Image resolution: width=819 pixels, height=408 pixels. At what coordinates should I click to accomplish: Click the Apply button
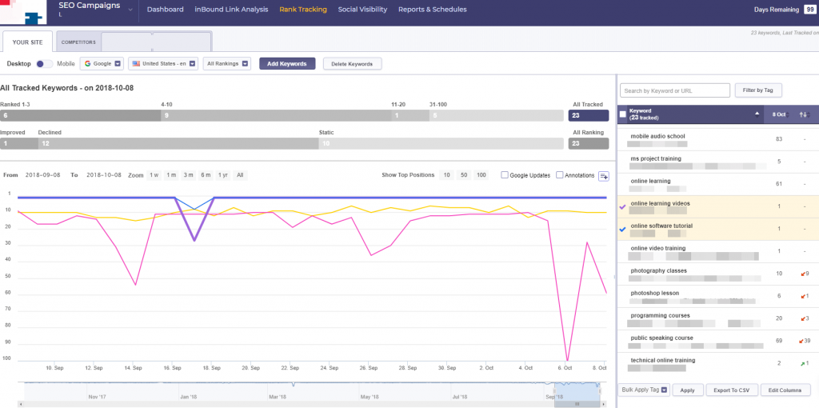(x=687, y=390)
